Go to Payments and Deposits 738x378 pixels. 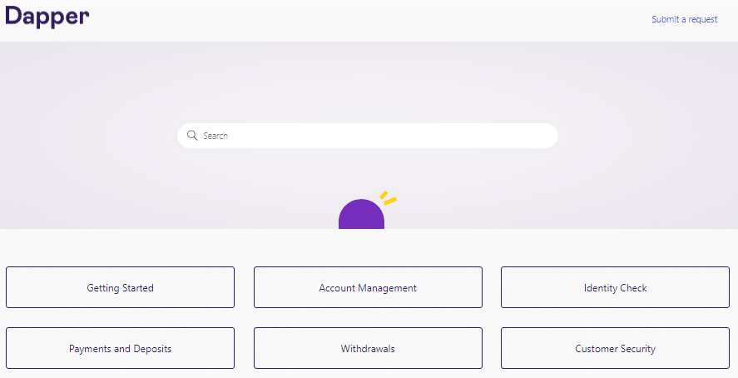click(x=120, y=349)
